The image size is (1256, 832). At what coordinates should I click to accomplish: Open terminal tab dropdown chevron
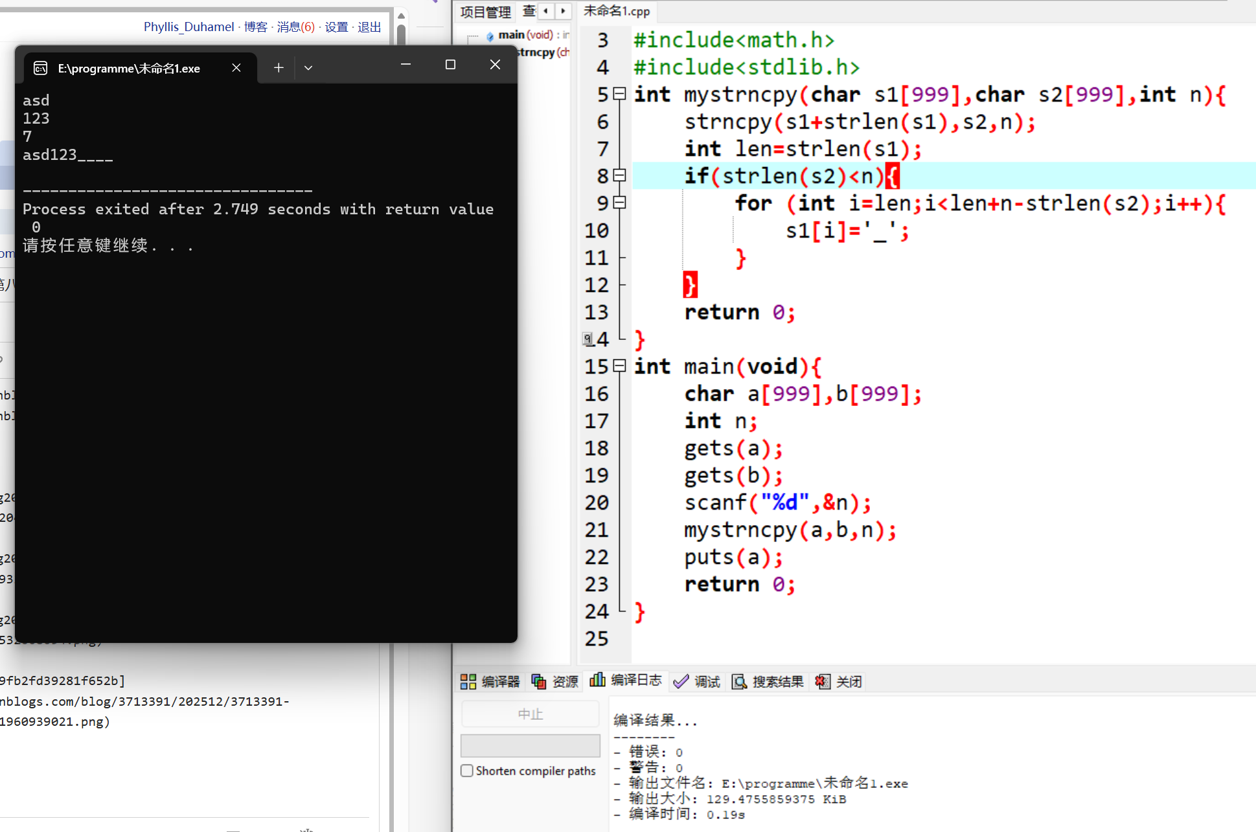(308, 67)
